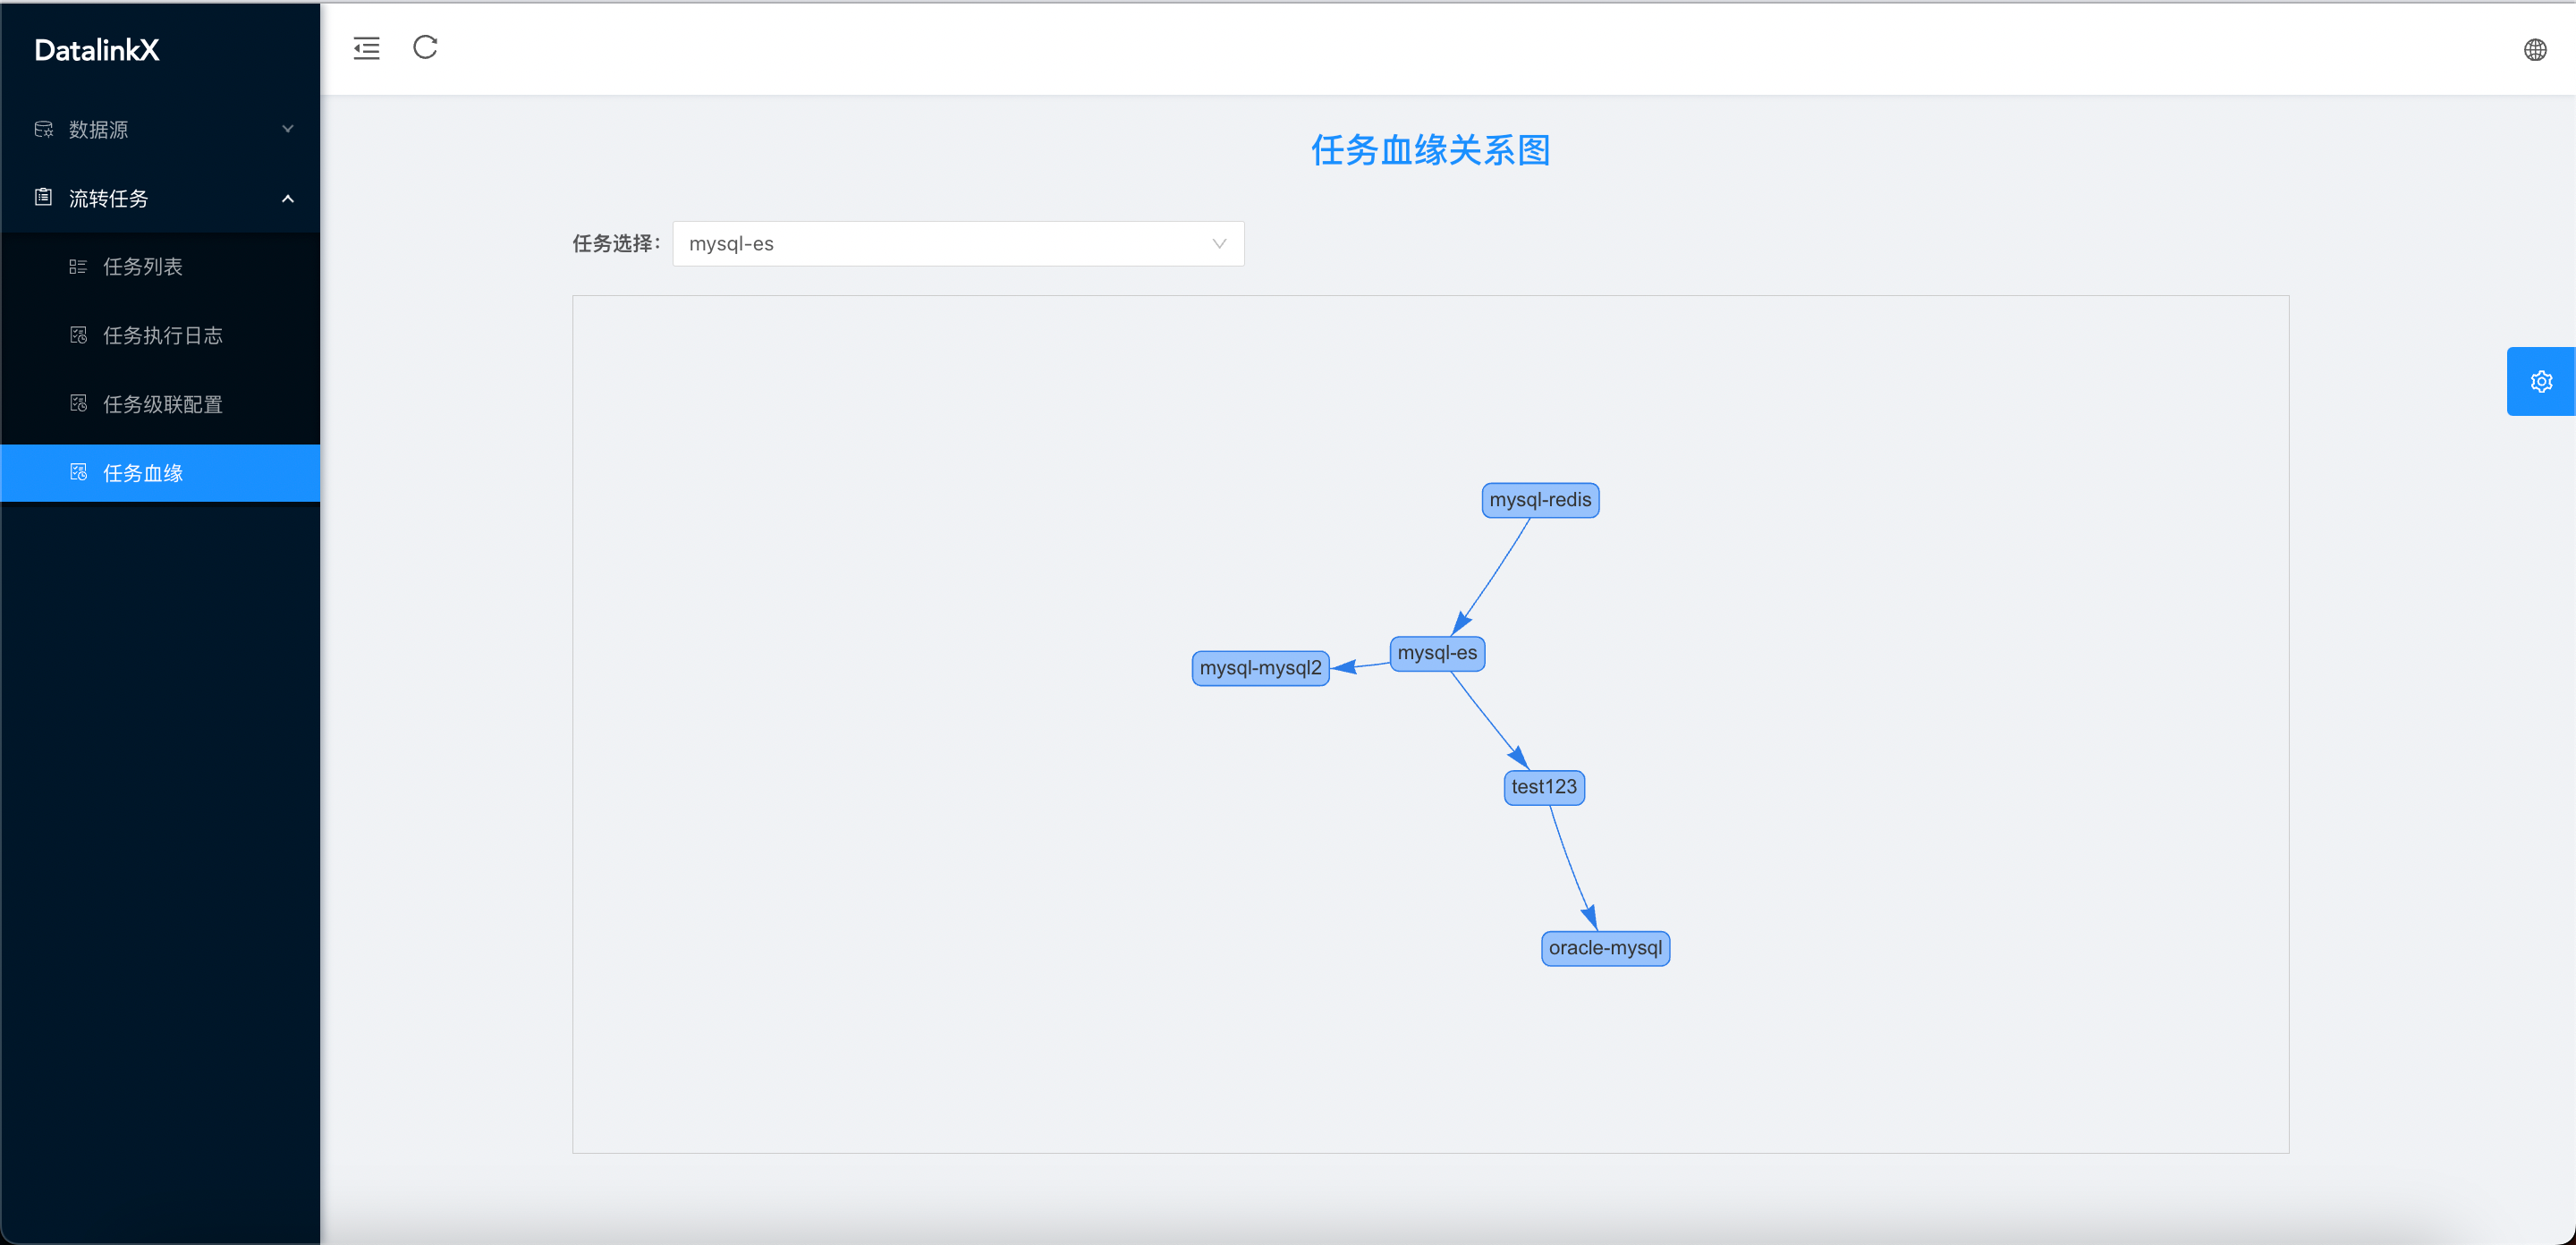Open settings drawer with the gear button
The height and width of the screenshot is (1245, 2576).
pos(2540,381)
